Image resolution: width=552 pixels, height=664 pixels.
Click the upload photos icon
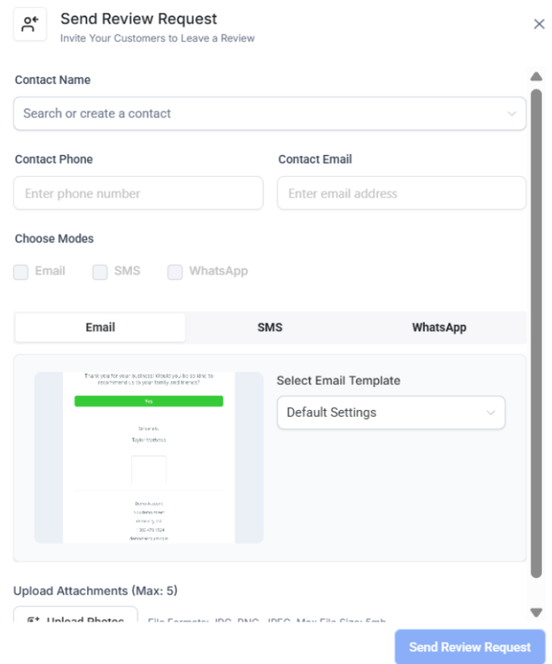click(x=34, y=621)
